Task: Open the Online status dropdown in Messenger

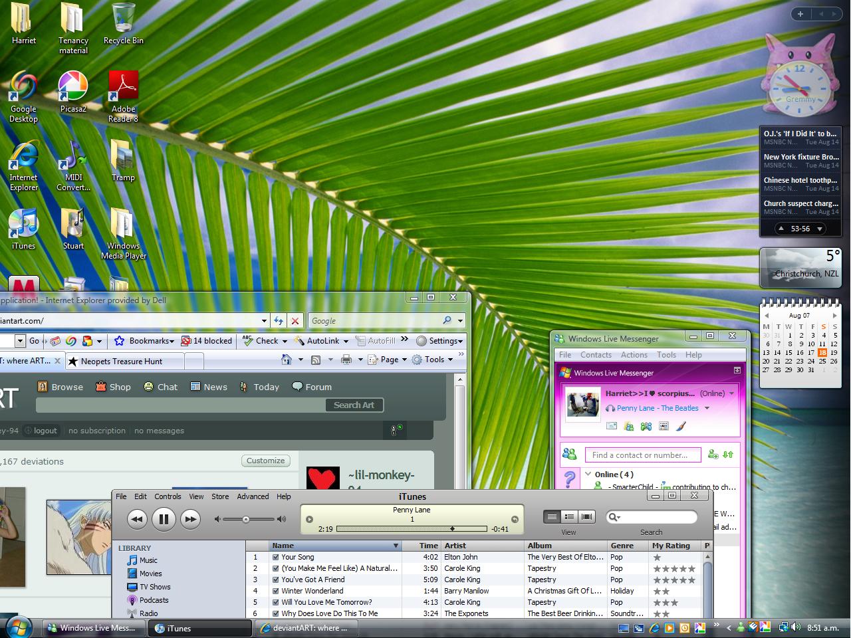Action: [731, 393]
